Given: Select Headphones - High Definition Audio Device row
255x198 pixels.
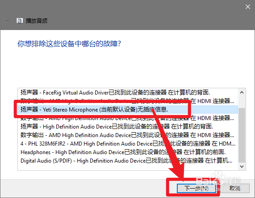Looking at the screenshot, I should pyautogui.click(x=128, y=152).
